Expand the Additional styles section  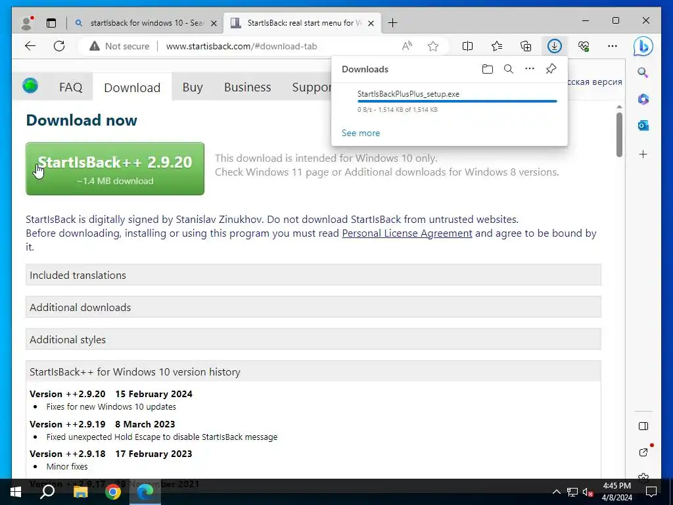click(313, 339)
